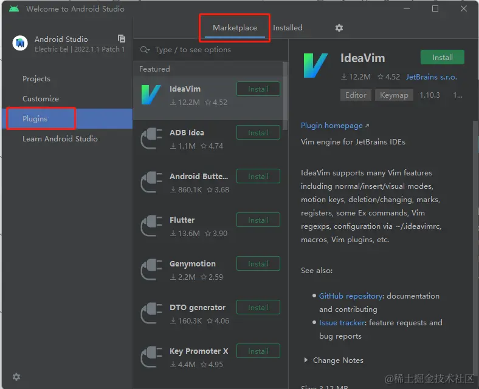The height and width of the screenshot is (389, 479).
Task: Install IdeaVim from the details pane
Action: [x=443, y=58]
